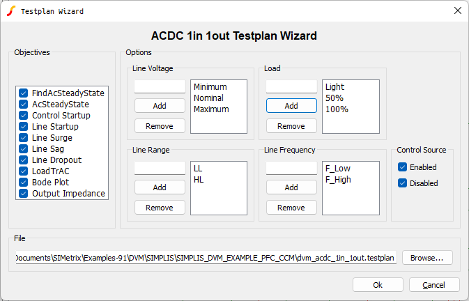Click the testplan file path field

point(206,258)
